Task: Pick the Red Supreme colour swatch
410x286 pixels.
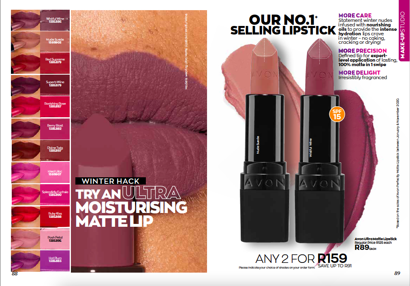Action: 55,63
